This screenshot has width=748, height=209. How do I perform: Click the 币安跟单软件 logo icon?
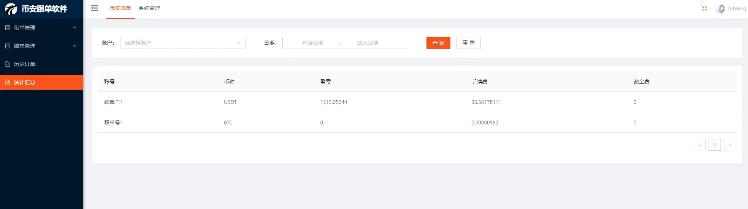(11, 9)
